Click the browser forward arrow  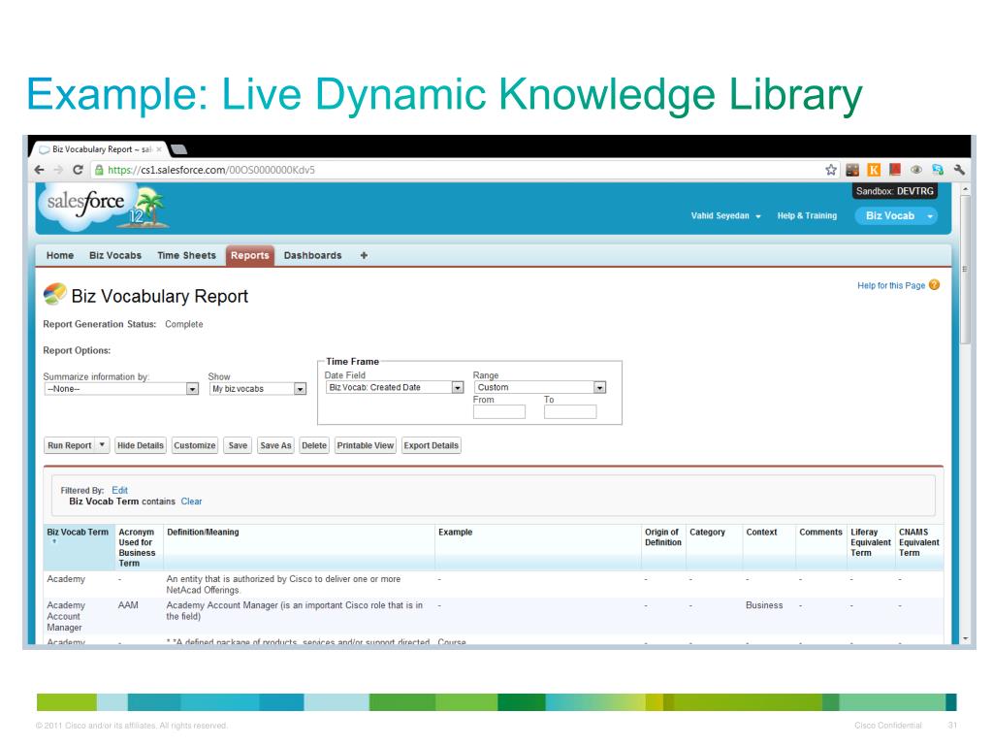tap(58, 170)
